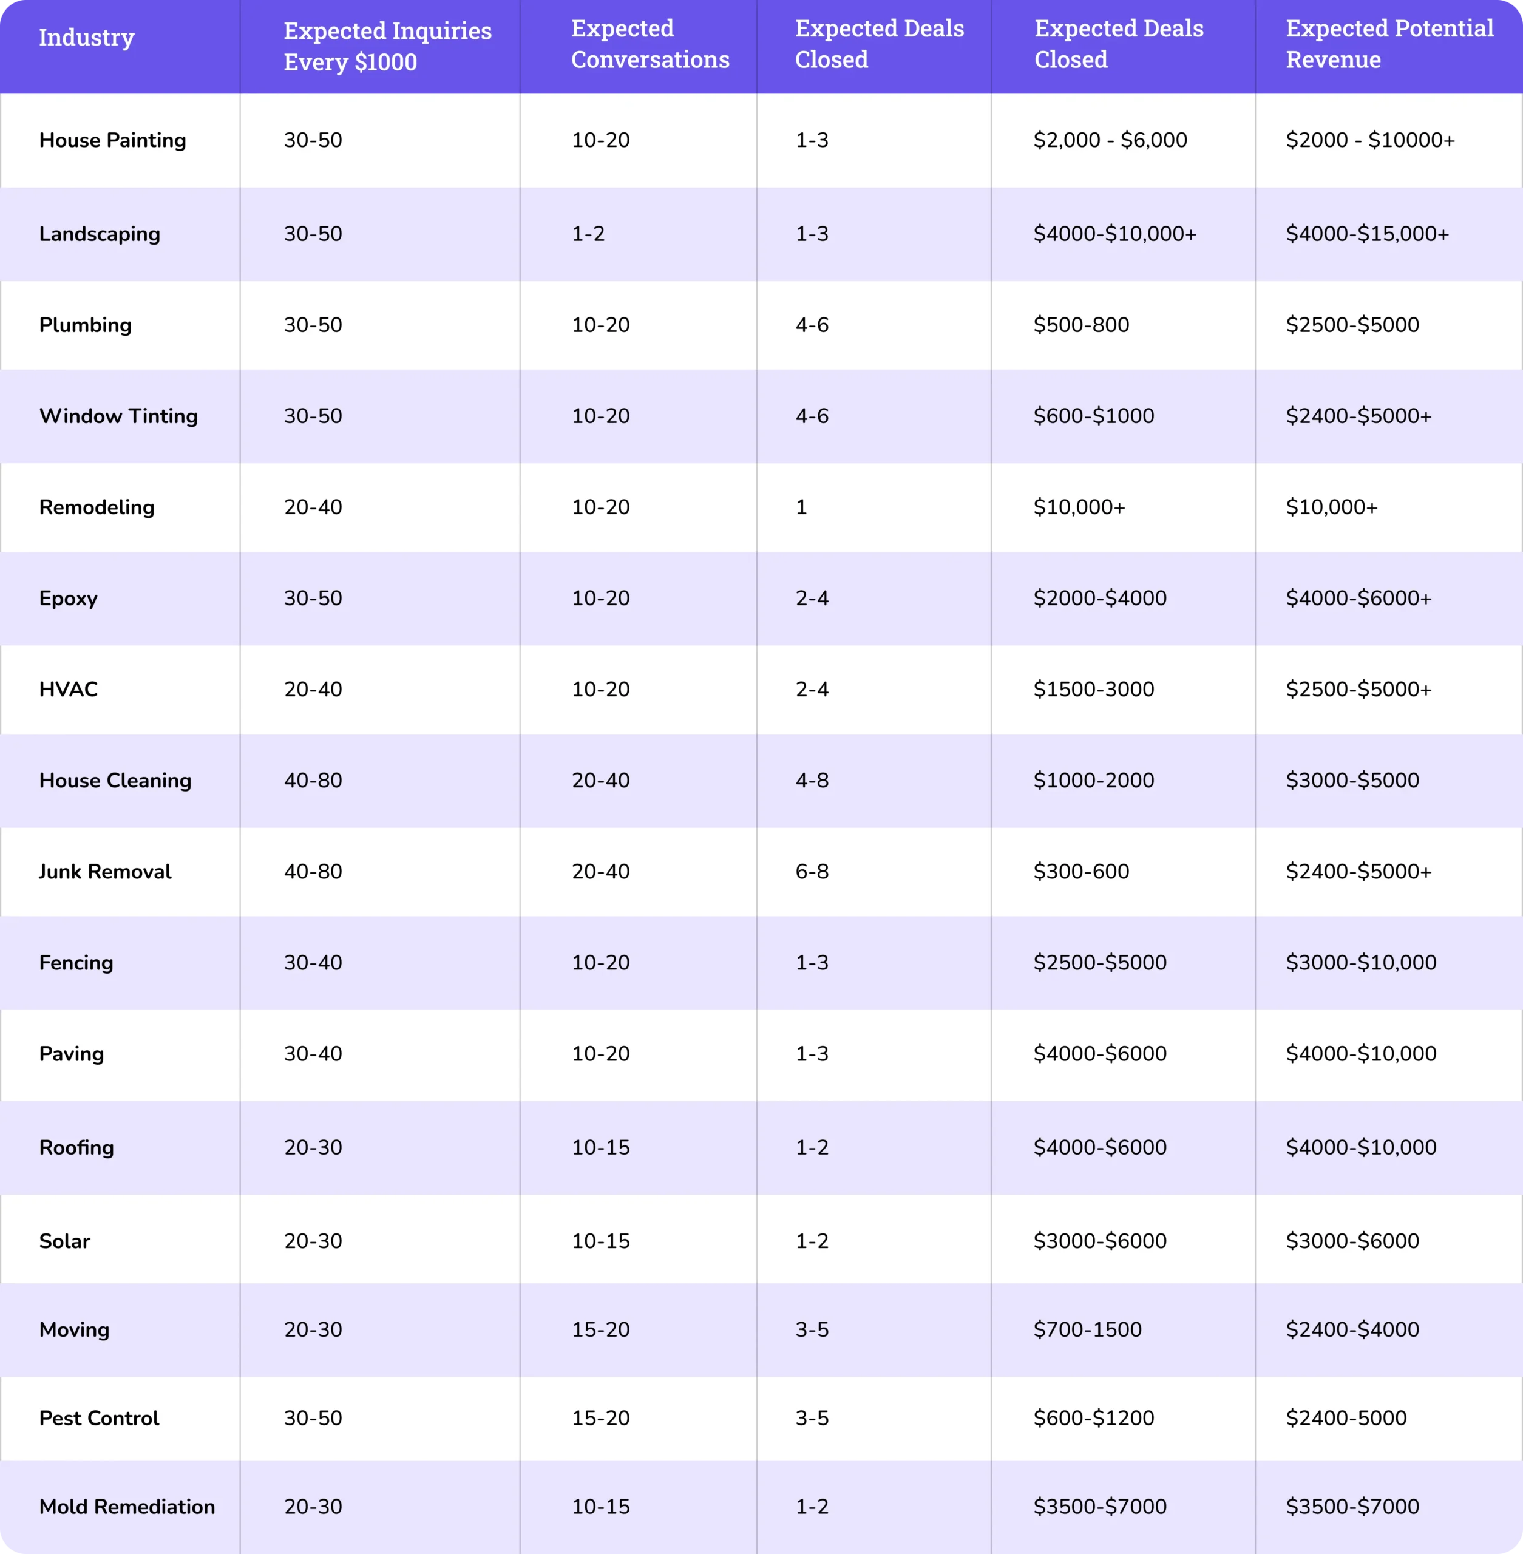Select the Landscaping industry cell
This screenshot has width=1523, height=1554.
99,234
